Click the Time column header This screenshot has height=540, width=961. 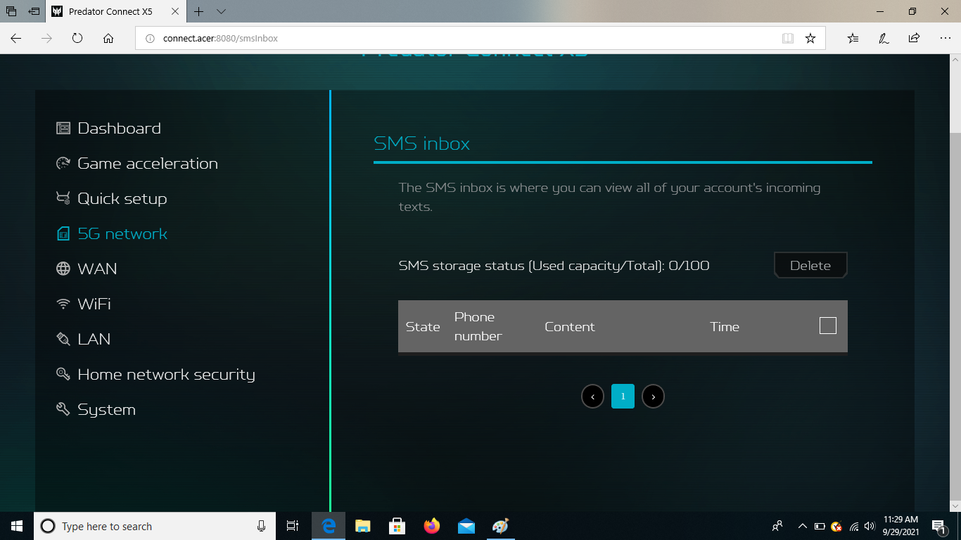click(x=725, y=327)
